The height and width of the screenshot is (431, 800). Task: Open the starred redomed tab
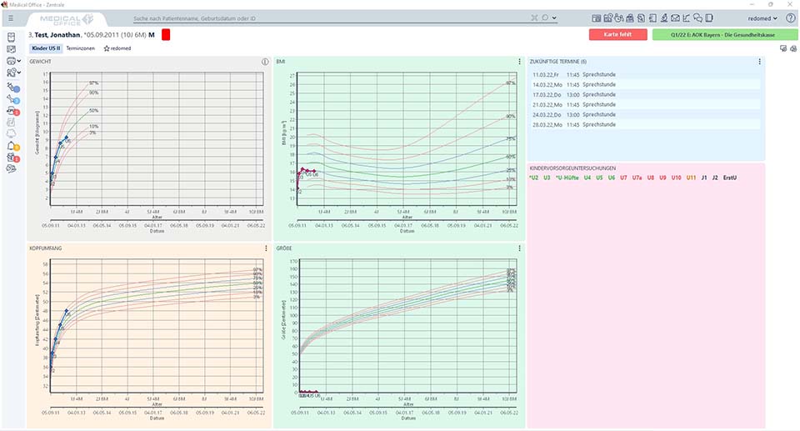pos(117,48)
